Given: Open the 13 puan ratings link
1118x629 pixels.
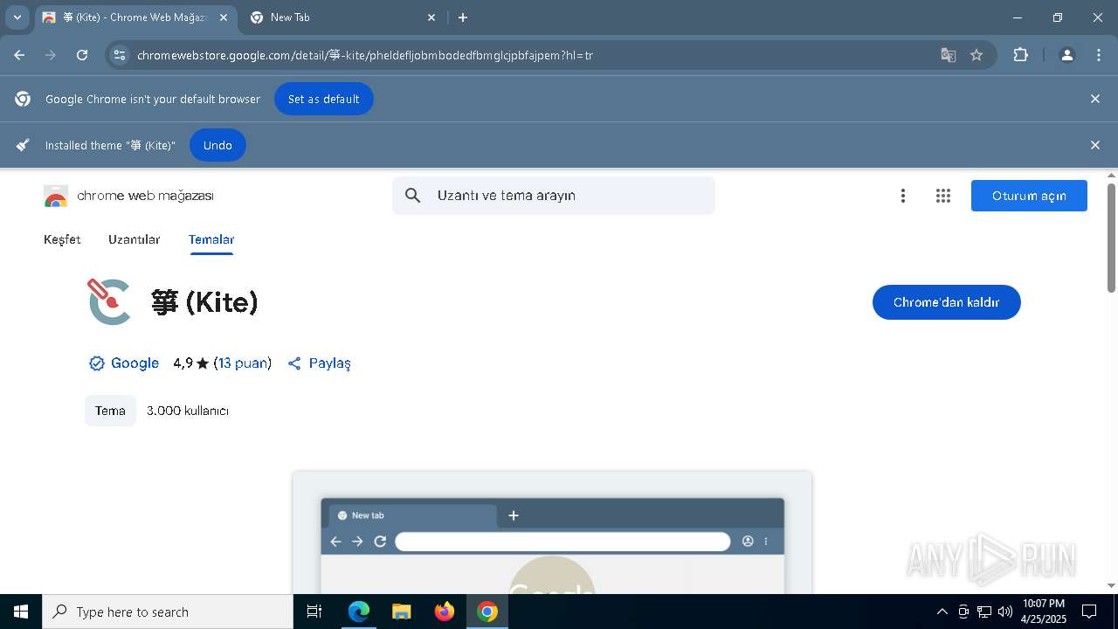Looking at the screenshot, I should pos(243,363).
